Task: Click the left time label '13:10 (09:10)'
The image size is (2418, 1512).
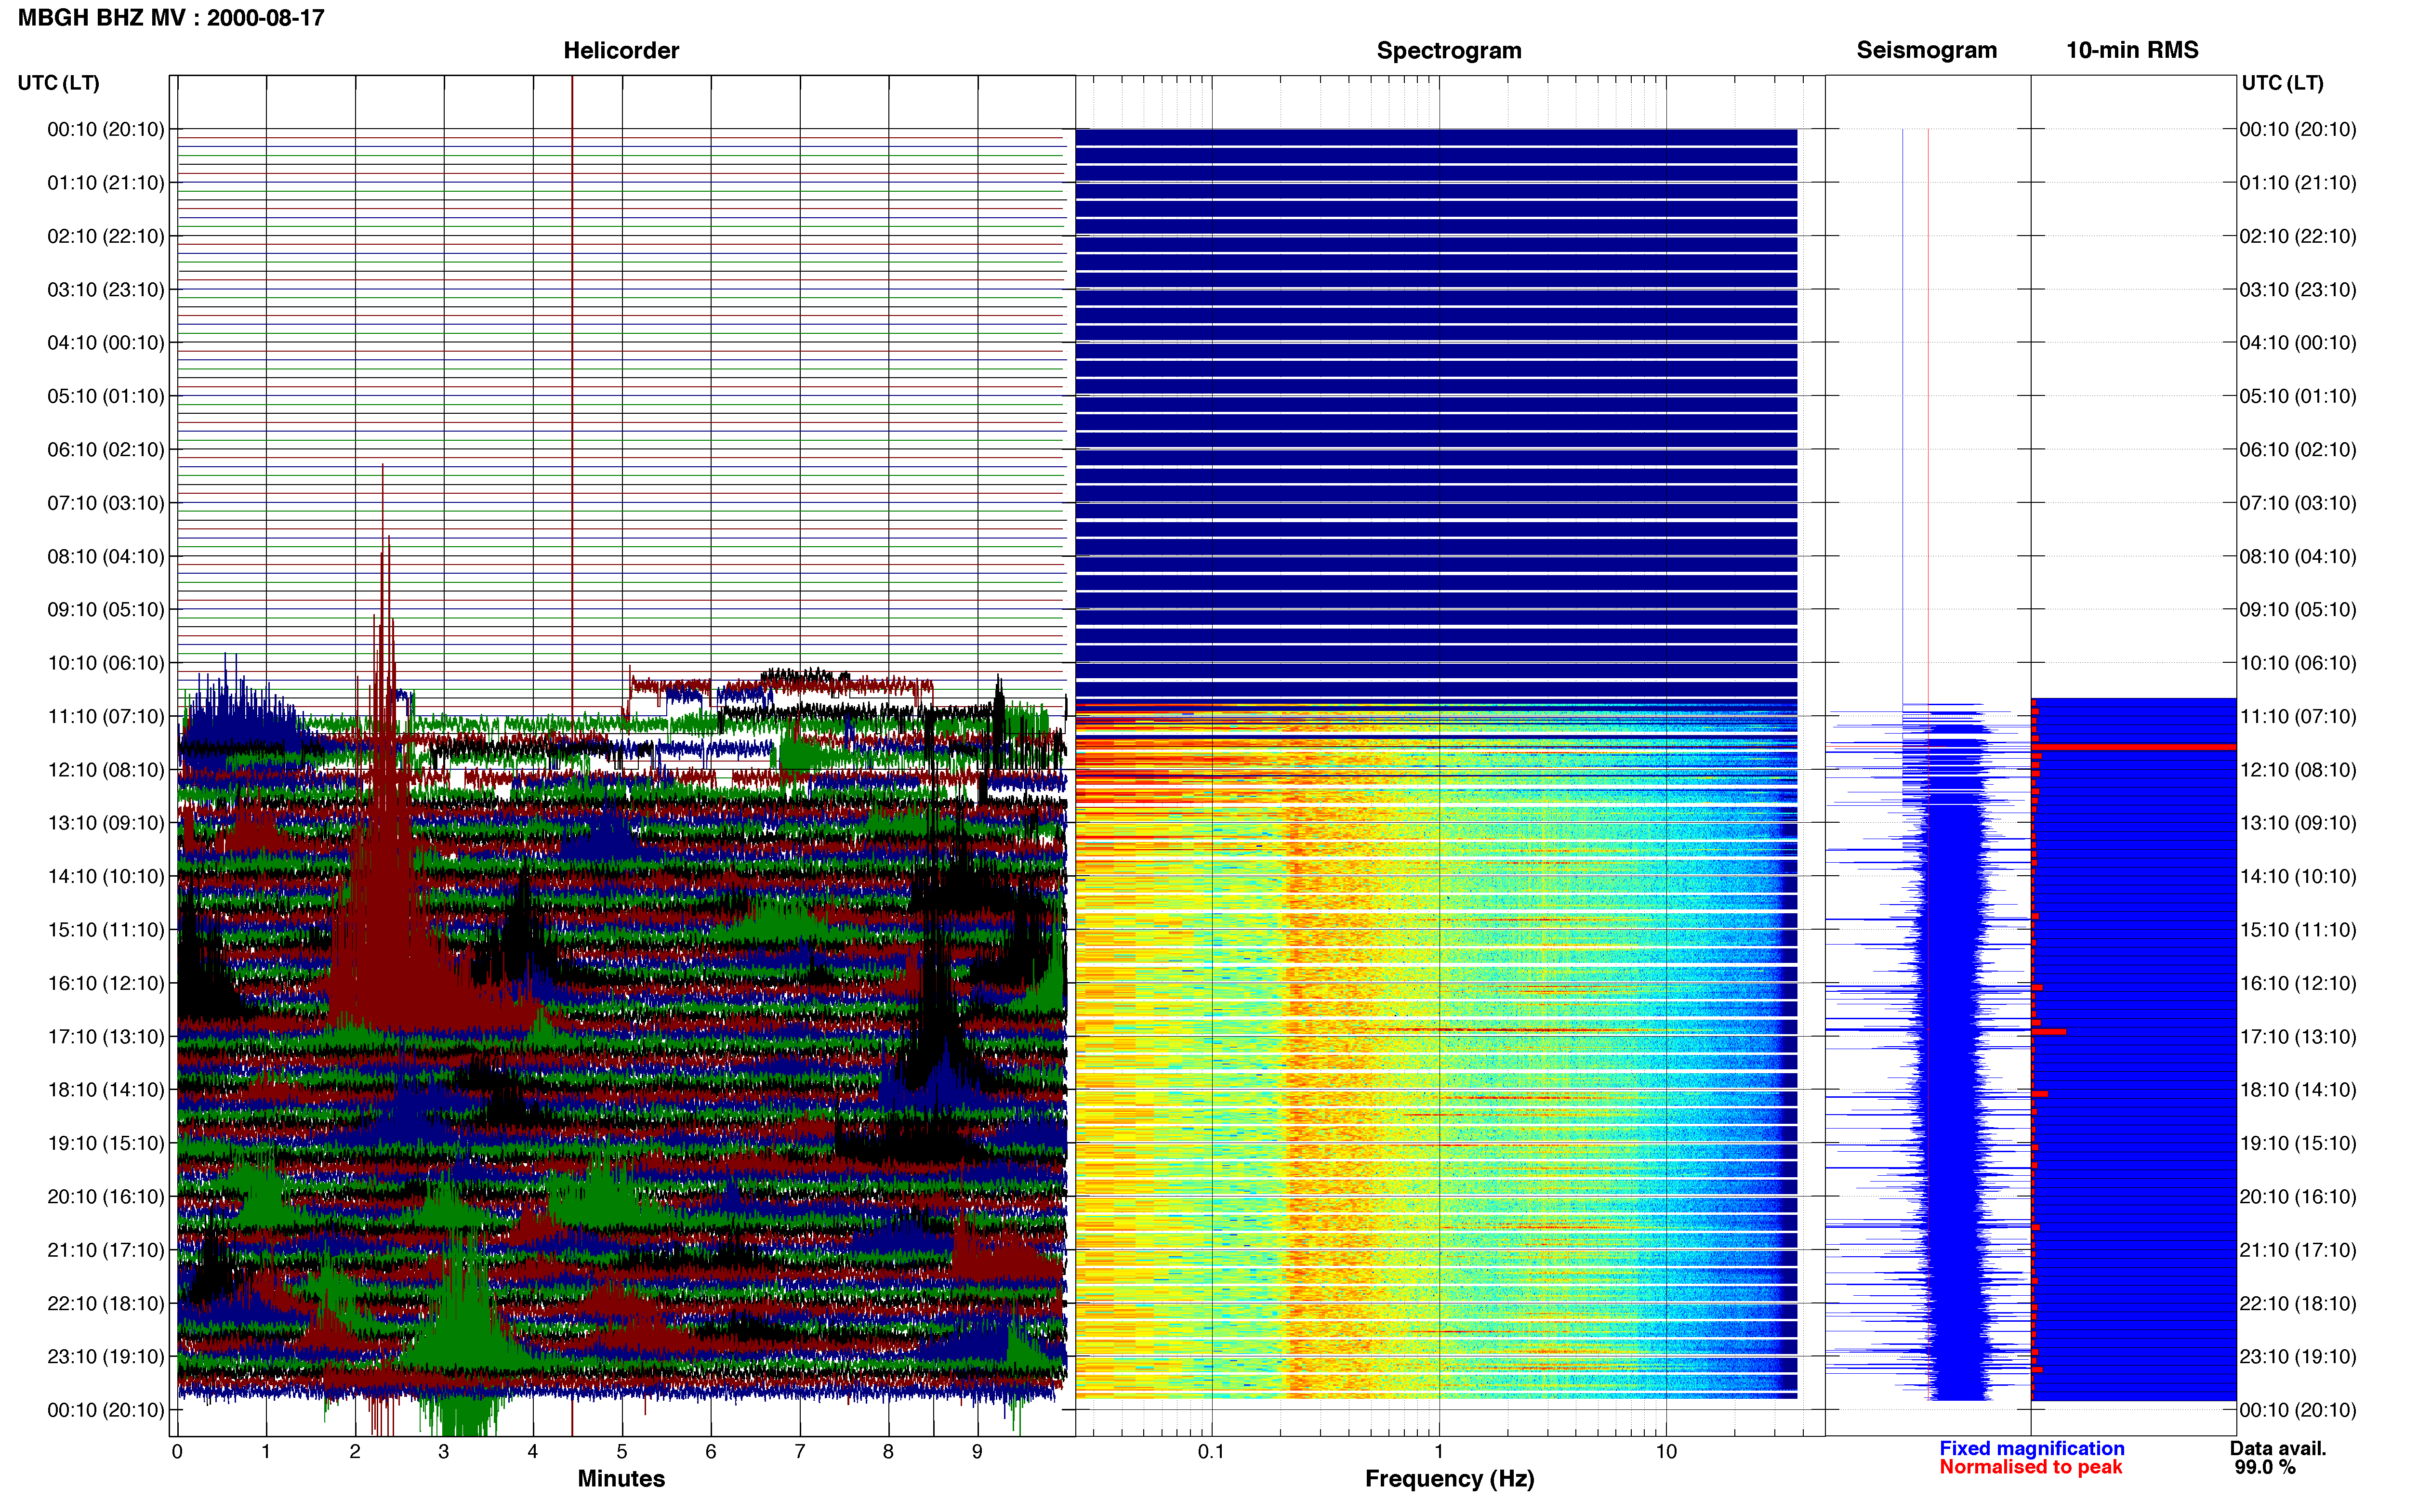Action: point(106,823)
